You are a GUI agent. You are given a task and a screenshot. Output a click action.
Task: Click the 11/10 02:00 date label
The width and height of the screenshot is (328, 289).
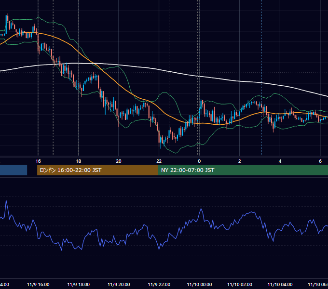click(x=240, y=284)
